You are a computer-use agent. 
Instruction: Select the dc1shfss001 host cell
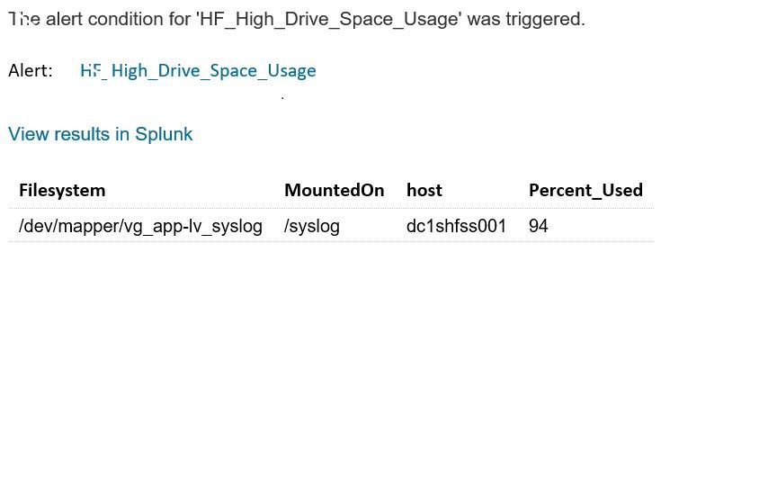coord(456,226)
